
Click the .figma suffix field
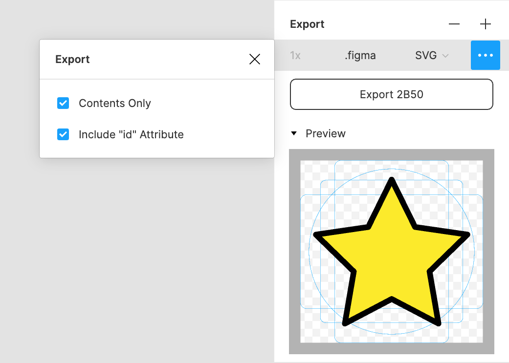tap(360, 55)
